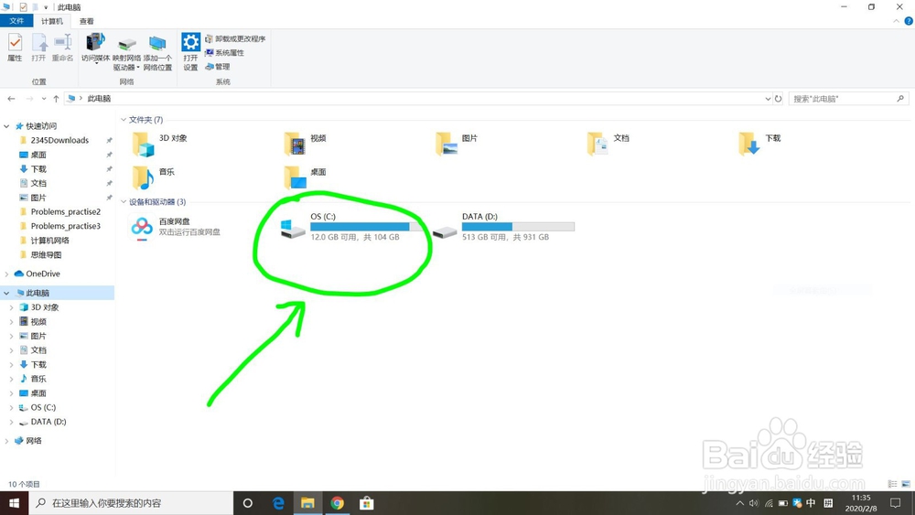The width and height of the screenshot is (915, 515).
Task: Launch Microsoft Edge from taskbar
Action: (x=278, y=503)
